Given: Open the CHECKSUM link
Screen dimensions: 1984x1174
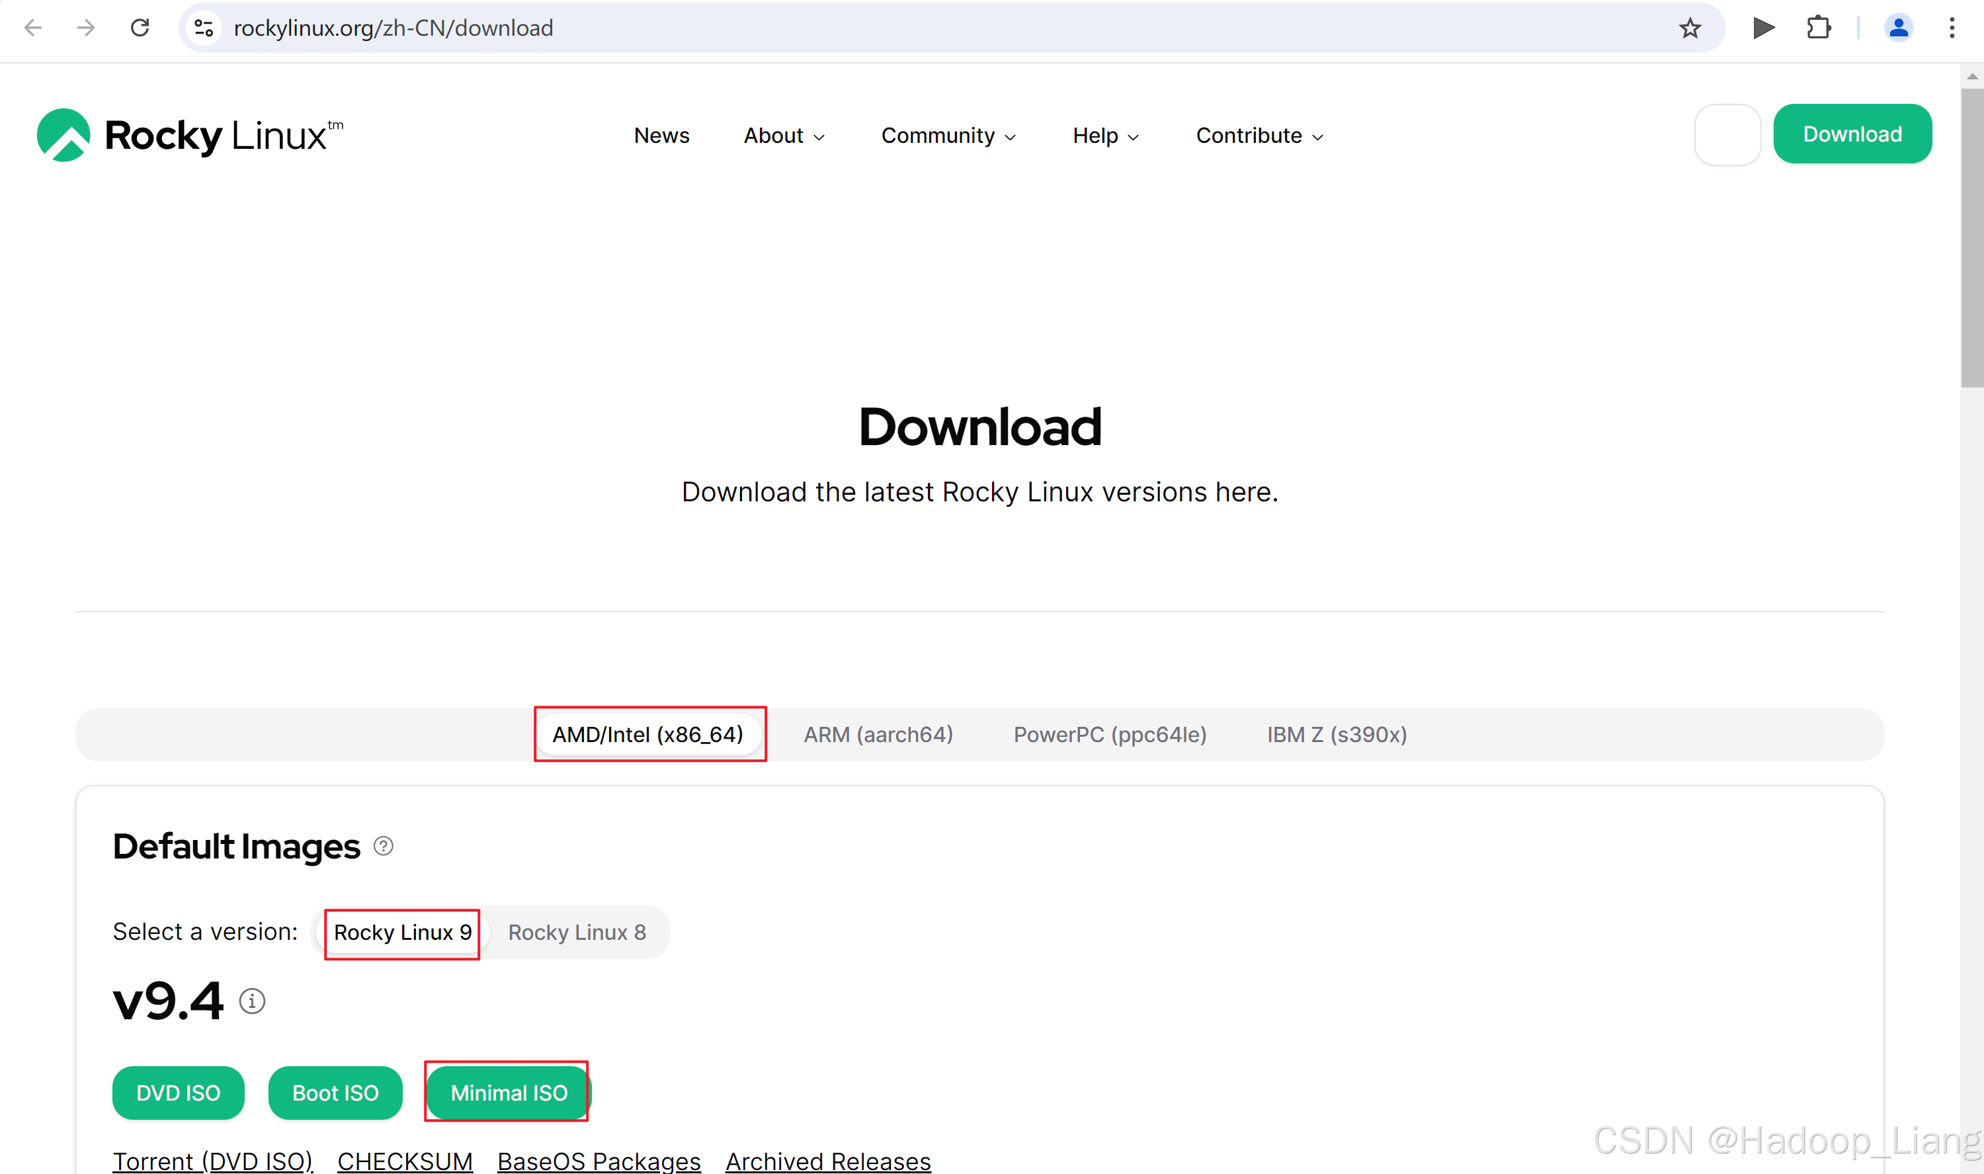Looking at the screenshot, I should (x=405, y=1161).
